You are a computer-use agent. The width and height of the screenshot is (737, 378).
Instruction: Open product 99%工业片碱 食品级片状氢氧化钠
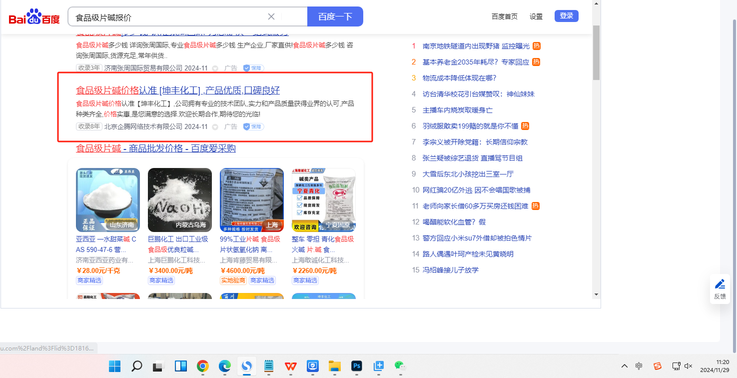coord(250,244)
